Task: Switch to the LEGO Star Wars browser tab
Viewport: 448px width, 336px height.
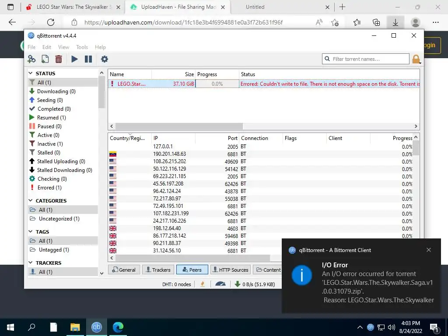Action: (x=73, y=7)
